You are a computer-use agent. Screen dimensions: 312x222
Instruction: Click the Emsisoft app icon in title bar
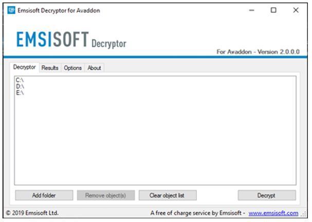click(11, 10)
